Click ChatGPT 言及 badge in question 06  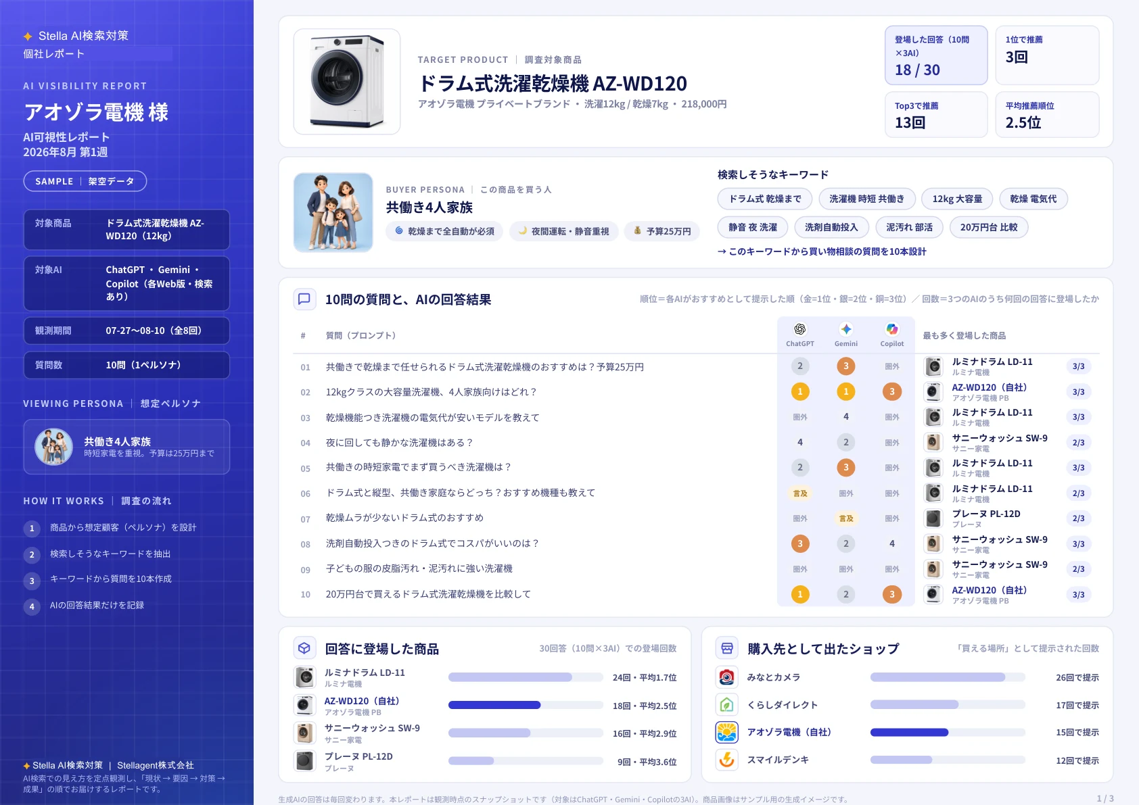(x=800, y=493)
